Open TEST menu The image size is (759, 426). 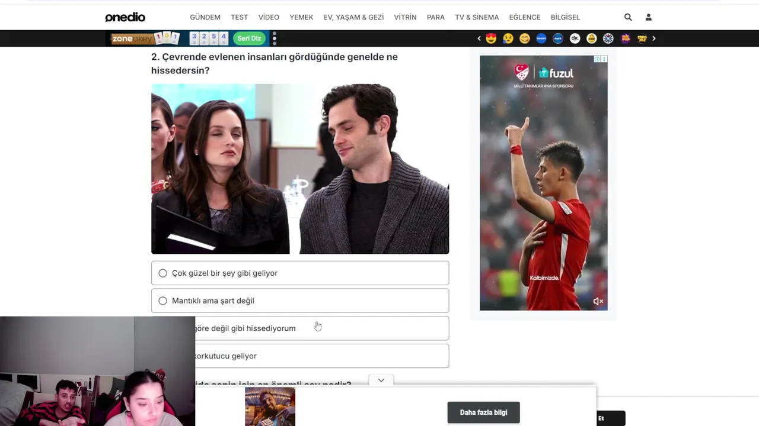point(240,17)
